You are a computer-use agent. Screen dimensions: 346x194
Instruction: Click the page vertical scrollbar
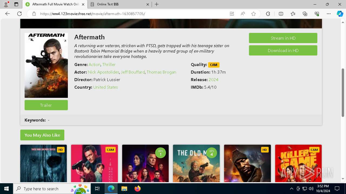point(343,92)
